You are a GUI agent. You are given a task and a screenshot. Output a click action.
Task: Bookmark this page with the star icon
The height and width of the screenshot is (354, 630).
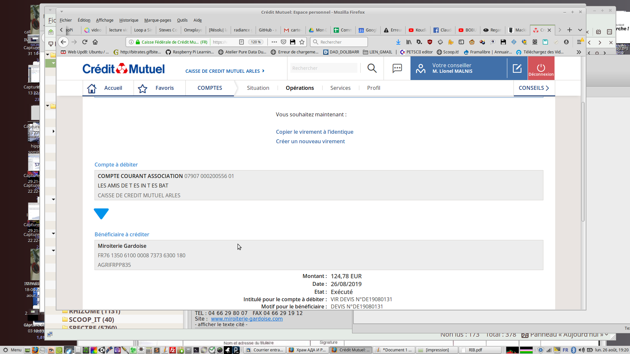click(302, 42)
